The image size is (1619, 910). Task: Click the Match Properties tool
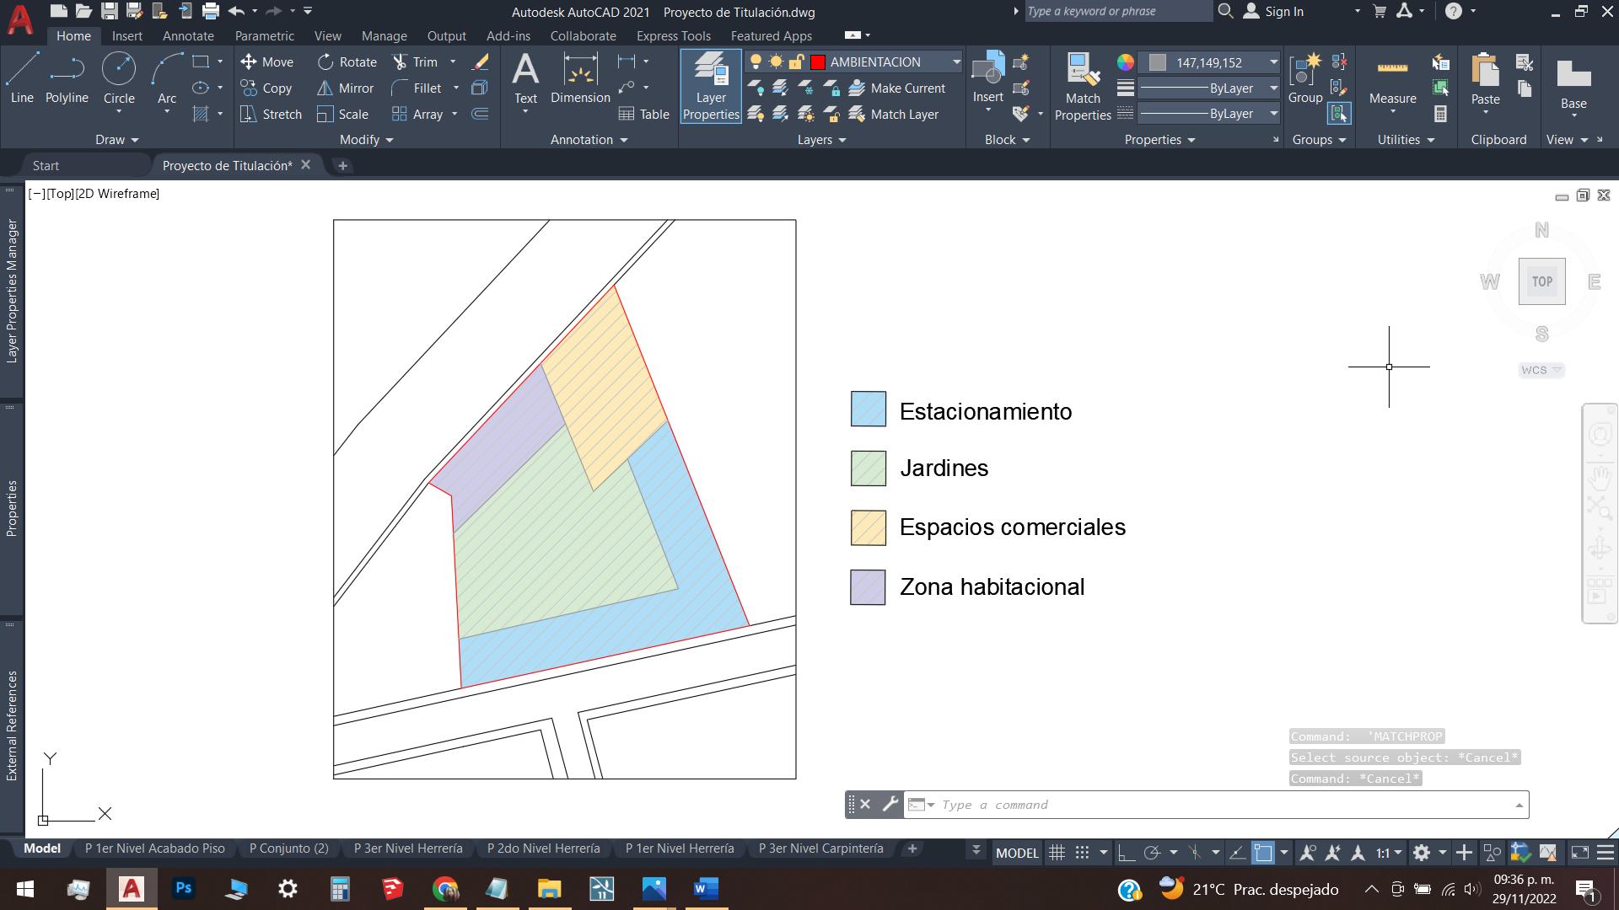pyautogui.click(x=1083, y=86)
